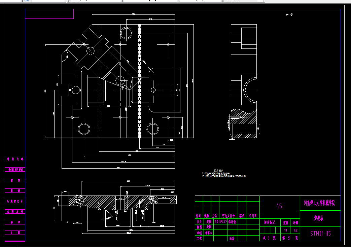The width and height of the screenshot is (351, 247).
Task: Select the scale value 1:2
Action: (x=295, y=230)
